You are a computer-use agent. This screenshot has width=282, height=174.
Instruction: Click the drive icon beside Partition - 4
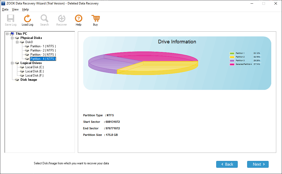tap(27, 59)
